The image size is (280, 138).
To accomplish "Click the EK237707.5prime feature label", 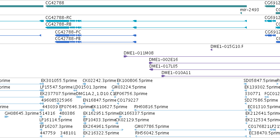I will (x=58, y=94).
